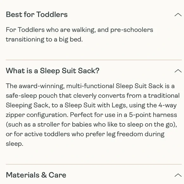Click the phrase 4-way zipper configuration
This screenshot has height=184, width=184.
point(91,110)
